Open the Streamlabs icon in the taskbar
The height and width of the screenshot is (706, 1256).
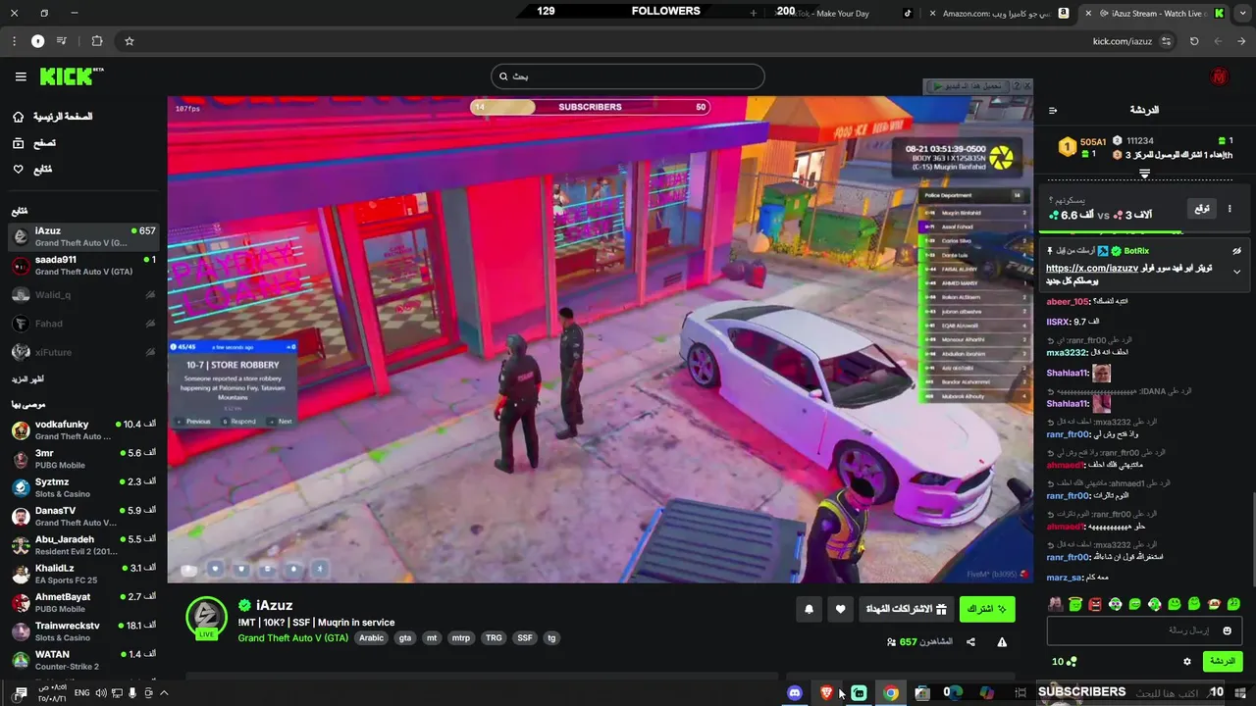[859, 693]
